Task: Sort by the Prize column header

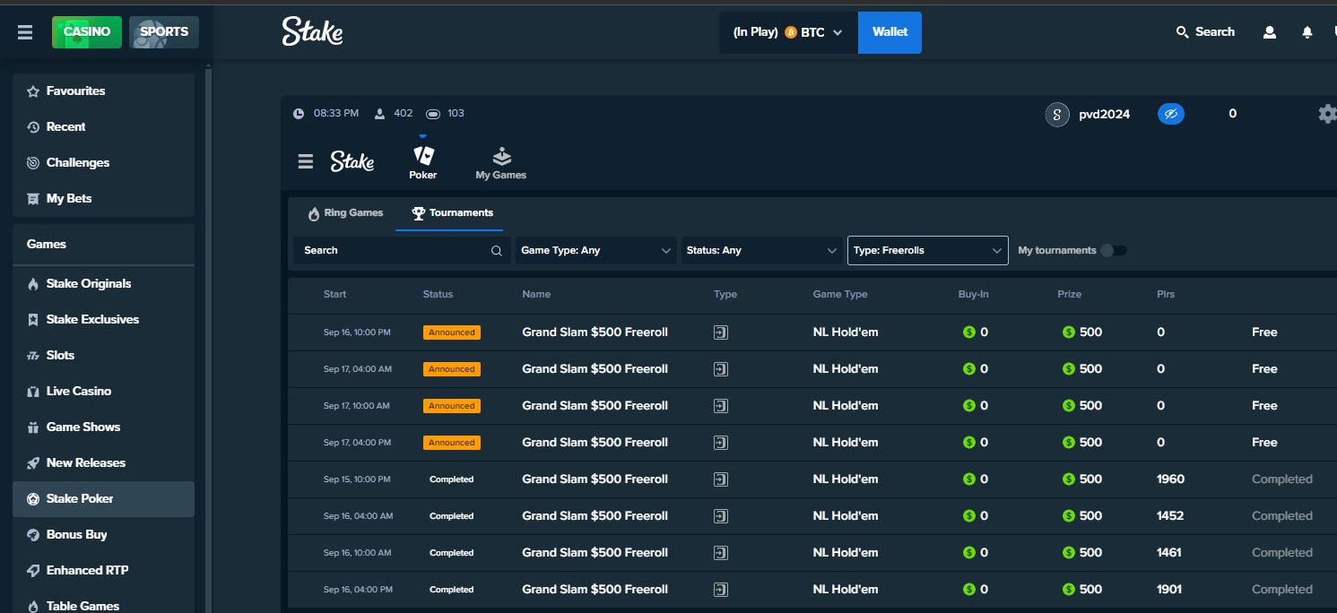Action: click(1069, 295)
